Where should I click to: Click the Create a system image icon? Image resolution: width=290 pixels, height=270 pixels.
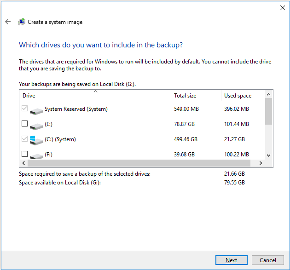click(x=22, y=22)
